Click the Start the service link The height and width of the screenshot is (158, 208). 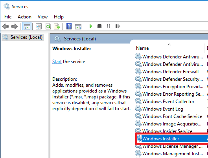coord(57,62)
